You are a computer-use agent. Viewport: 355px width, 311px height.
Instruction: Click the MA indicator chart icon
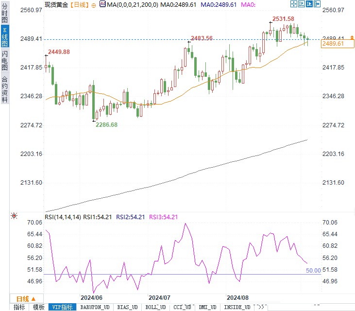point(102,4)
